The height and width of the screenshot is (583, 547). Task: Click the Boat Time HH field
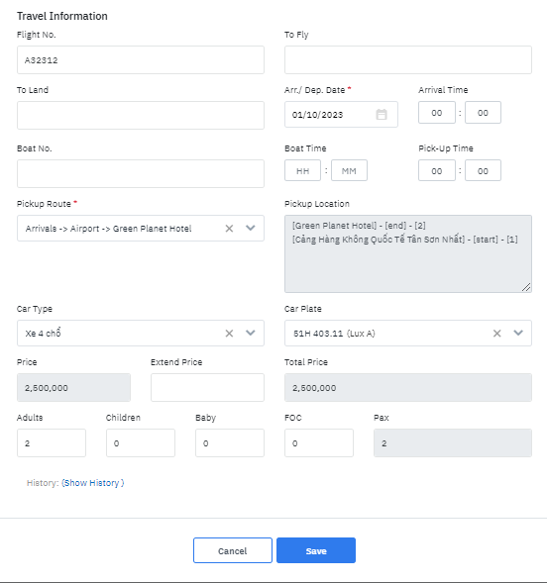(302, 170)
